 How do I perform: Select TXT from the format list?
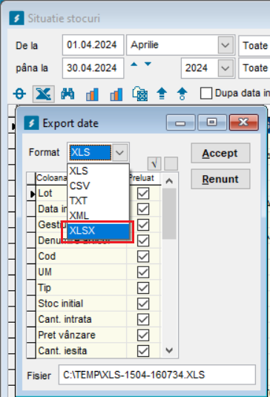tap(98, 201)
